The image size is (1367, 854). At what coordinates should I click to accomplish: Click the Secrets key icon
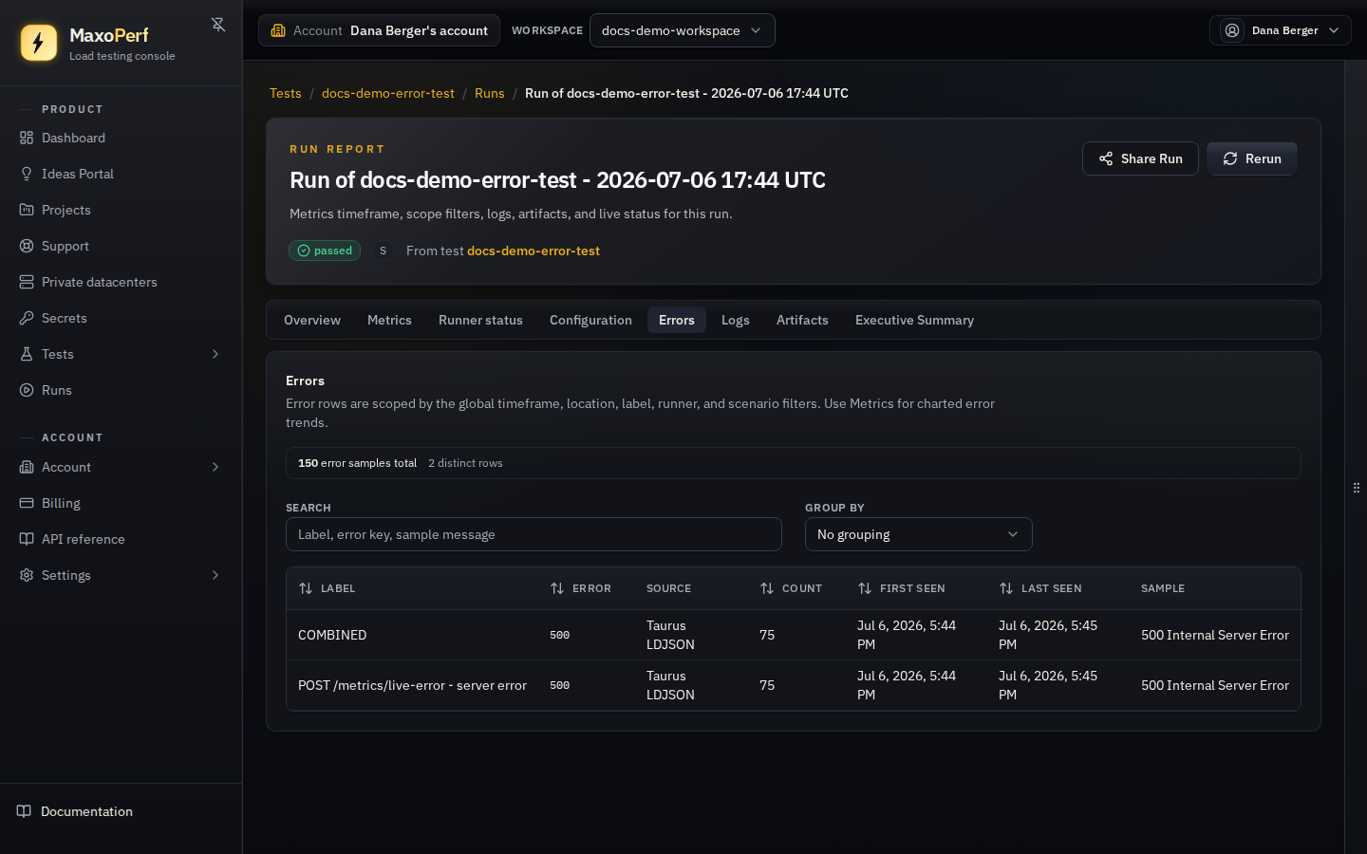click(x=27, y=318)
